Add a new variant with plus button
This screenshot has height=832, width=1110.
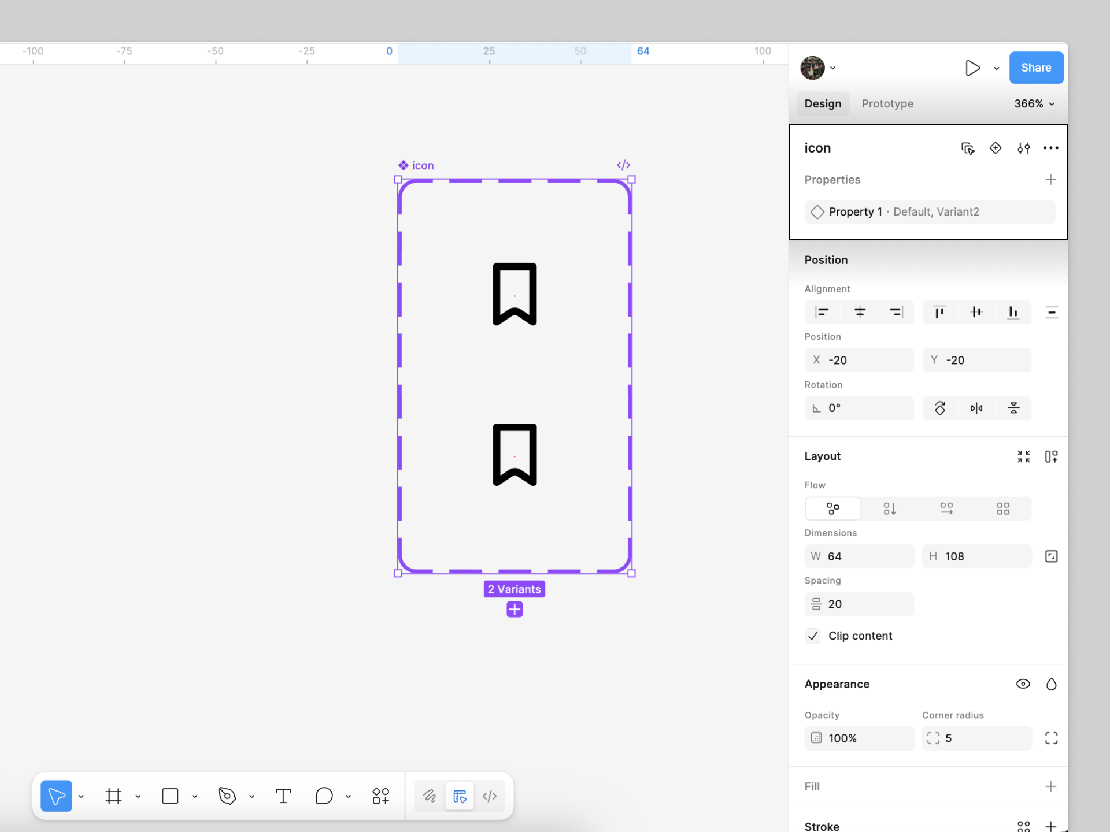coord(515,610)
